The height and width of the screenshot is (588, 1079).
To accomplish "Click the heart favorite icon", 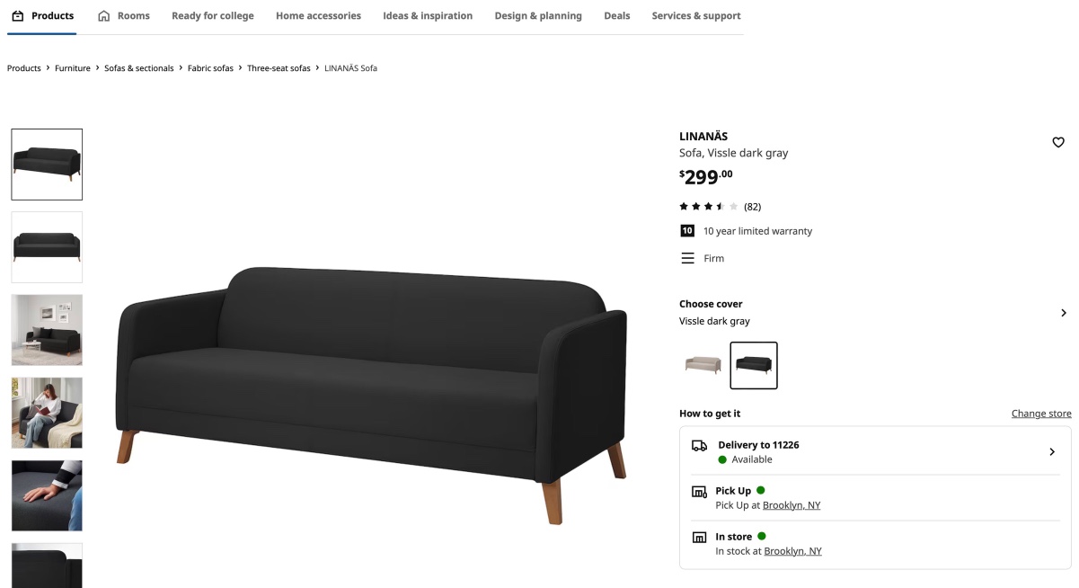I will (1058, 142).
